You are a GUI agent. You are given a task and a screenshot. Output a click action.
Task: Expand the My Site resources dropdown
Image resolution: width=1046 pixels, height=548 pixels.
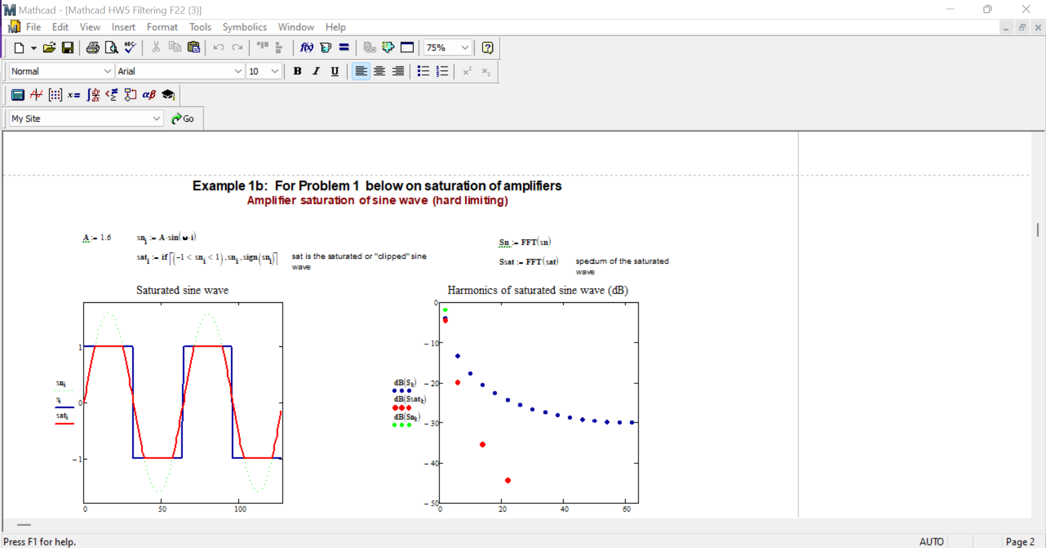pos(157,119)
